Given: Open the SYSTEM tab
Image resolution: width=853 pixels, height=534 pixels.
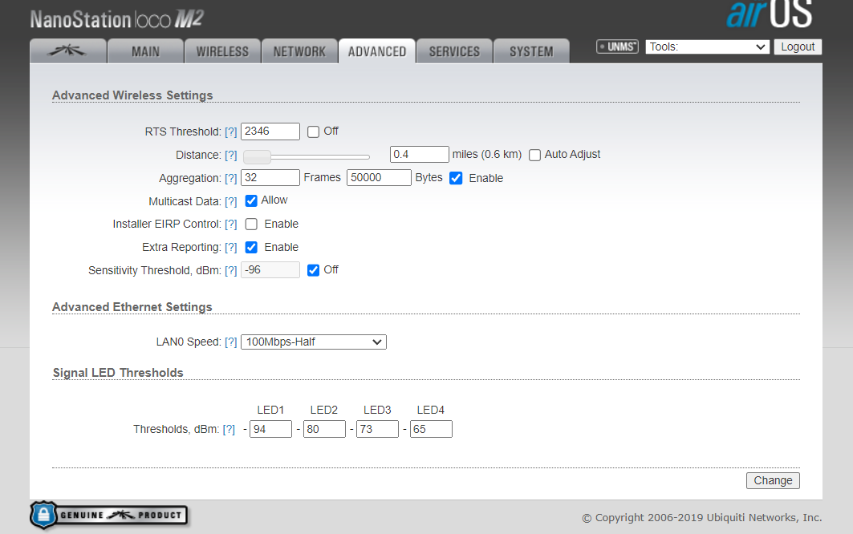Looking at the screenshot, I should point(531,51).
